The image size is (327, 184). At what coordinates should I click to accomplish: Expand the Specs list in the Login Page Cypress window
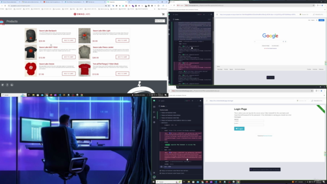pos(162,101)
